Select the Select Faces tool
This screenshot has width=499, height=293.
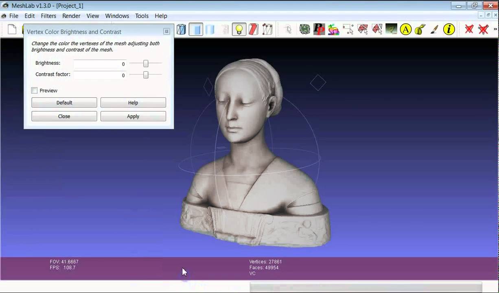363,29
